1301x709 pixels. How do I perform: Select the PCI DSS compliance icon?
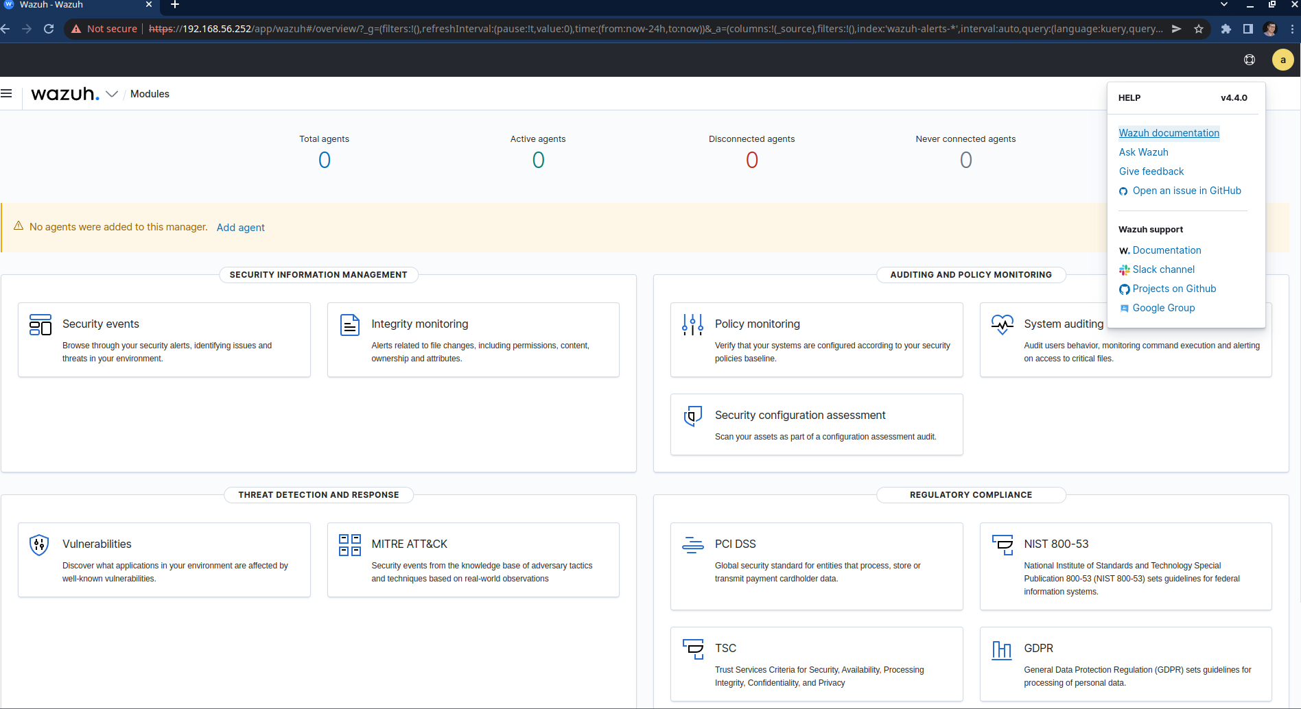[x=693, y=545]
